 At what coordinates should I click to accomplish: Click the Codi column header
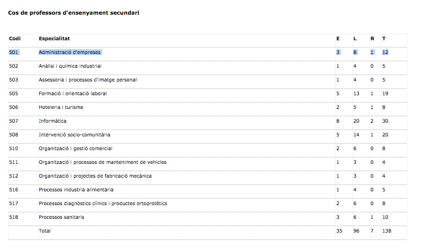click(x=14, y=38)
